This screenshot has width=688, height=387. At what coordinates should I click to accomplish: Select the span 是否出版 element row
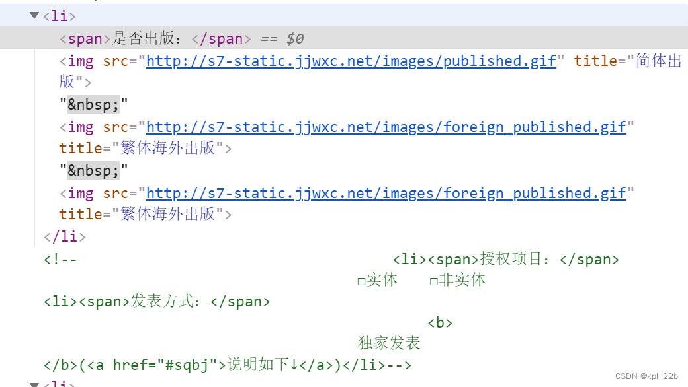(344, 38)
